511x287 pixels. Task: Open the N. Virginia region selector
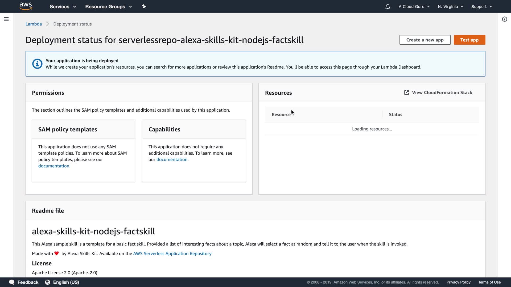click(x=450, y=7)
